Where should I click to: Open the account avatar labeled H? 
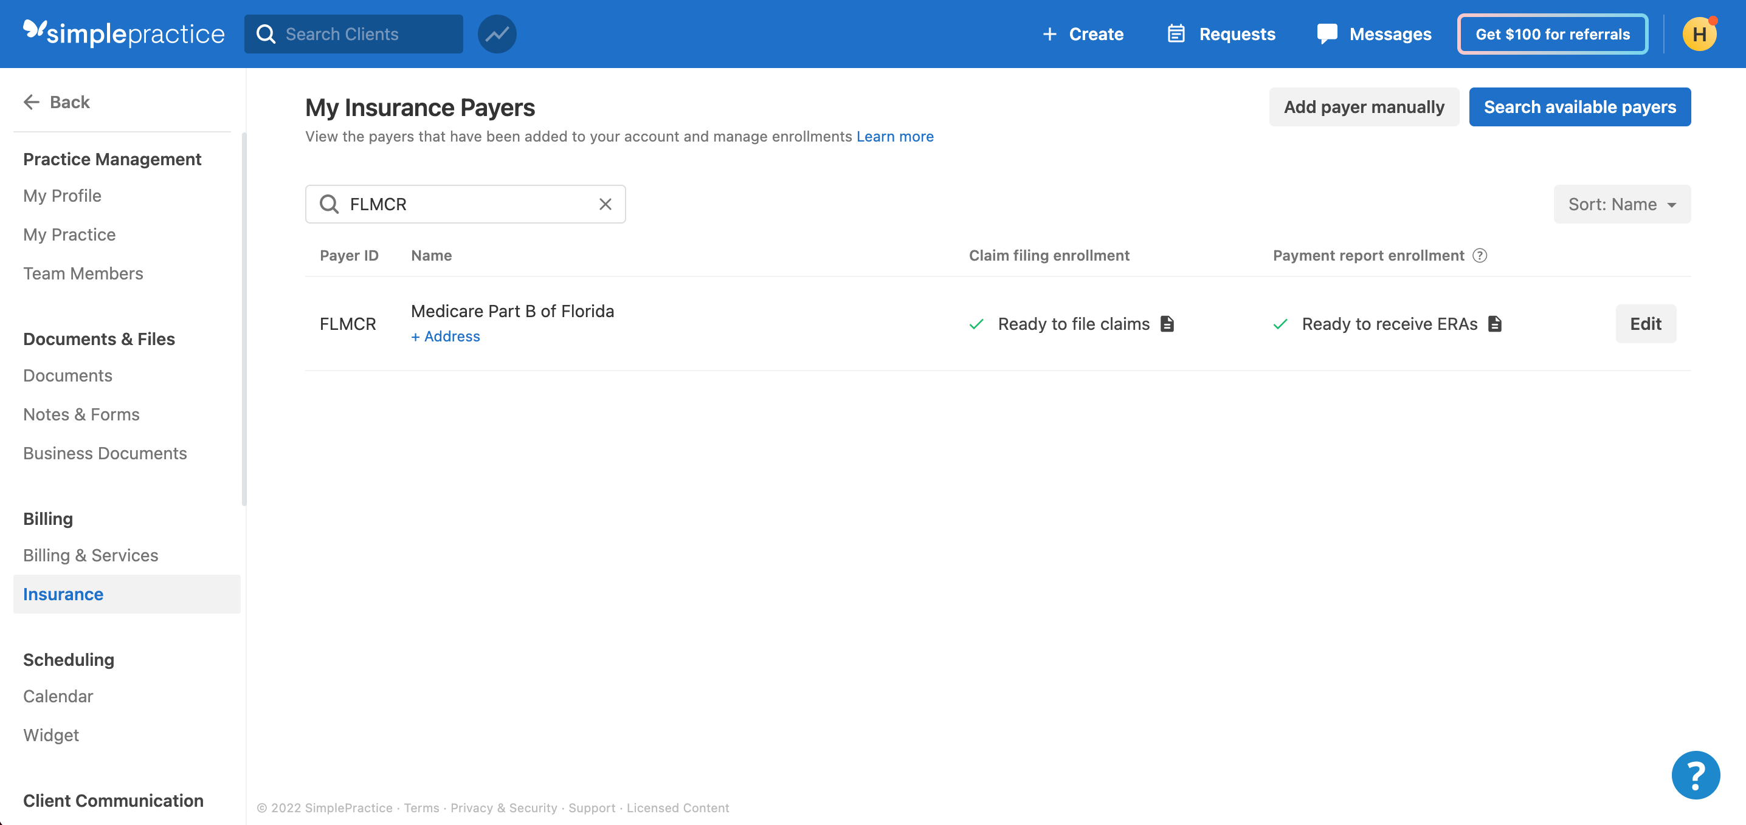[x=1699, y=34]
